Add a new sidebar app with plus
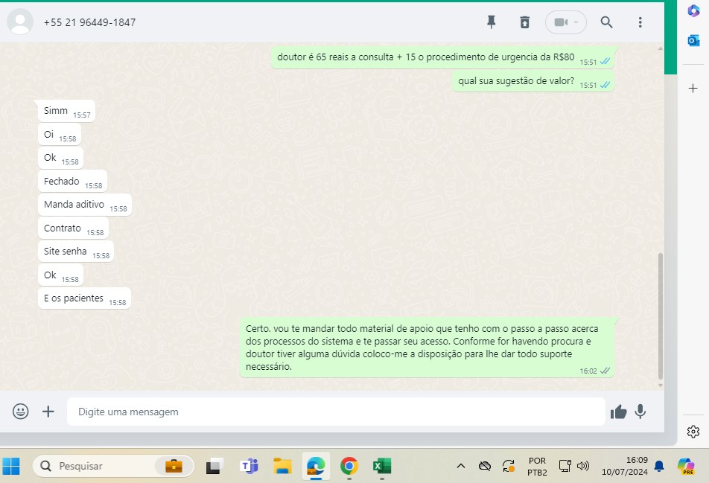Viewport: 709px width, 483px height. point(693,89)
